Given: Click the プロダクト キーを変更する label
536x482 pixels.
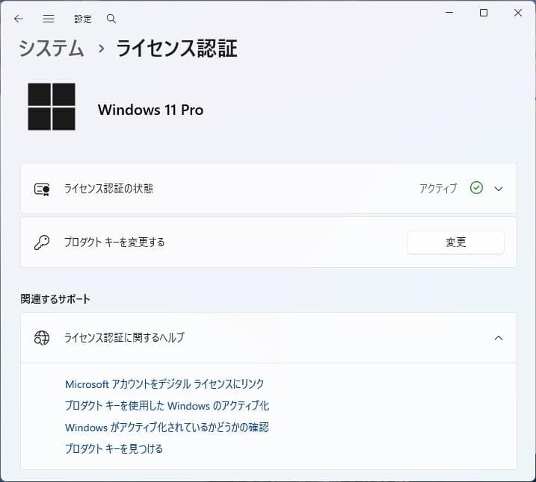Looking at the screenshot, I should tap(114, 242).
